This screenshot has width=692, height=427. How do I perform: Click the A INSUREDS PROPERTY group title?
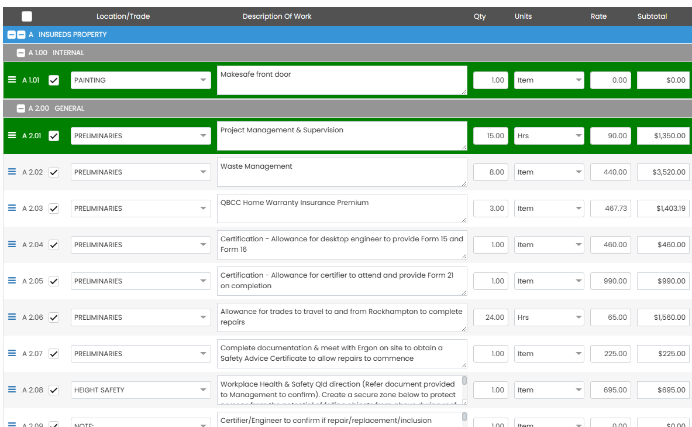click(x=73, y=35)
